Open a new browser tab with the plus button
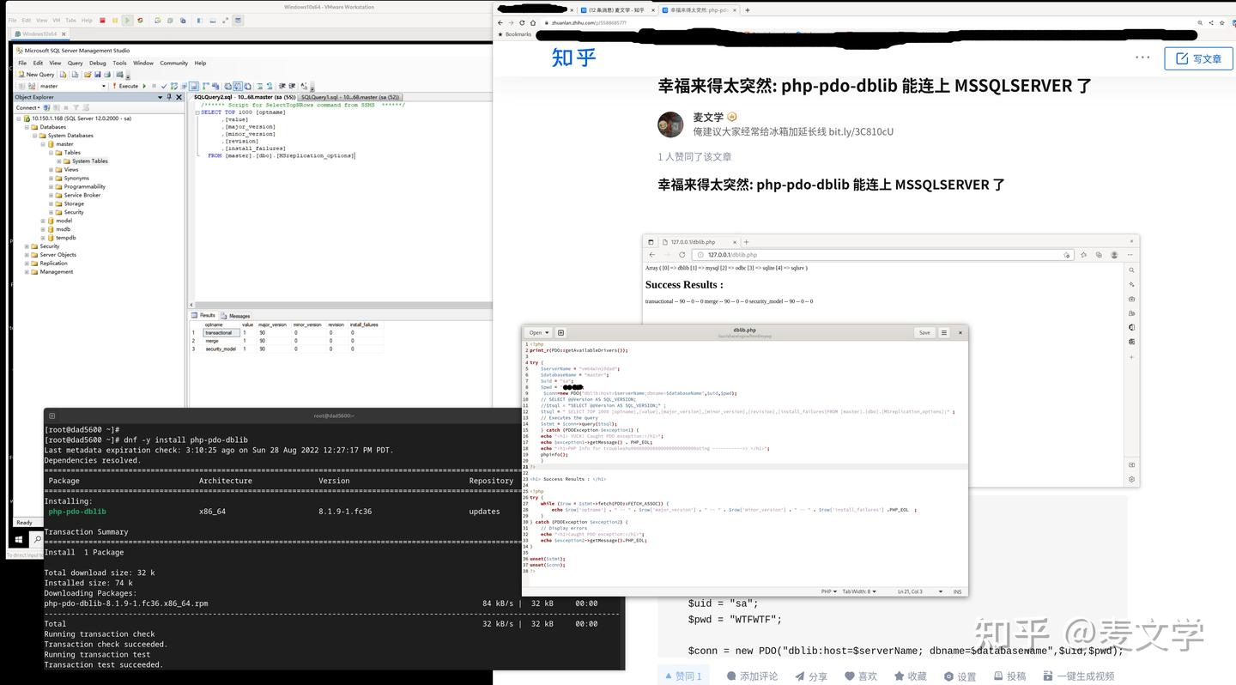Image resolution: width=1236 pixels, height=685 pixels. click(747, 10)
